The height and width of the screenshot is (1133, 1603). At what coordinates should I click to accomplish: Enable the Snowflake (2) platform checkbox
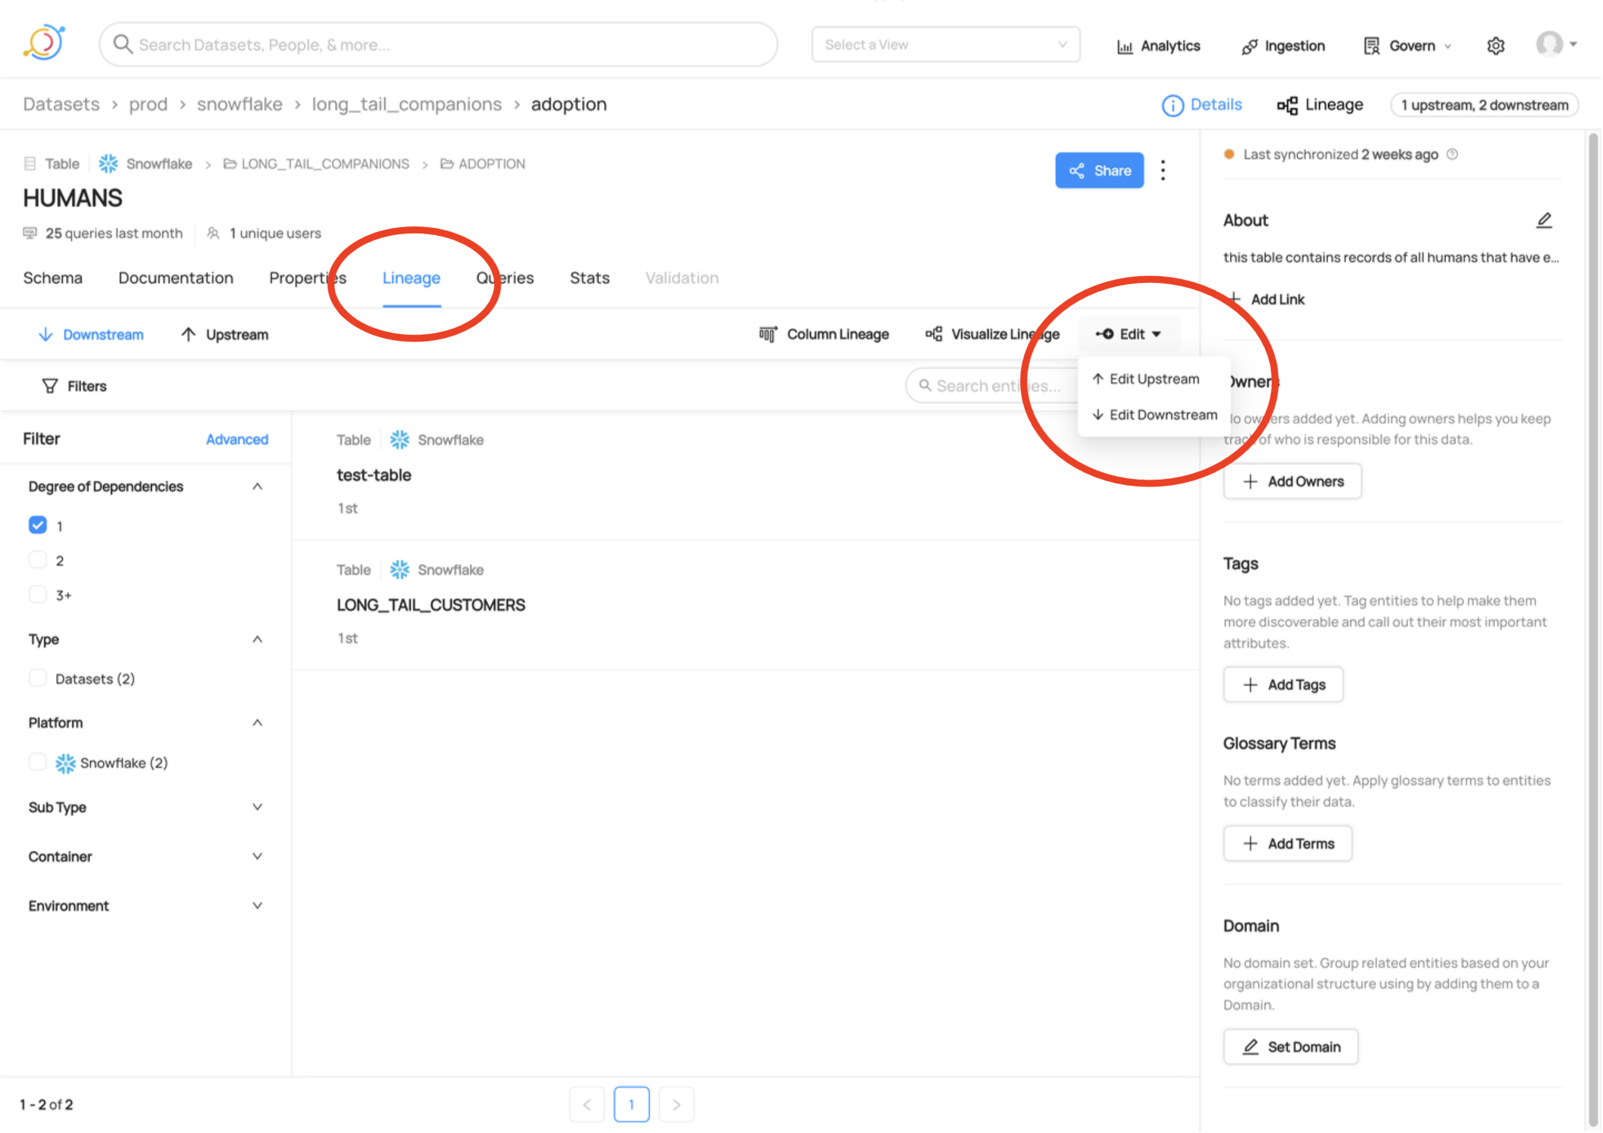coord(37,763)
